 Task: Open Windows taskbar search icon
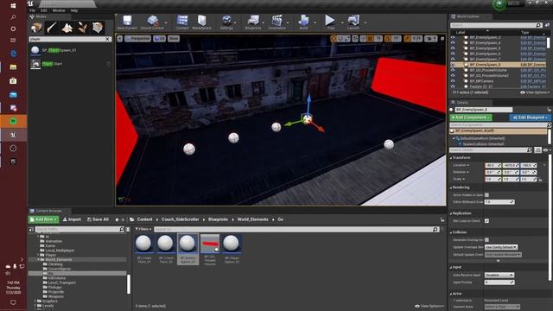coord(14,17)
